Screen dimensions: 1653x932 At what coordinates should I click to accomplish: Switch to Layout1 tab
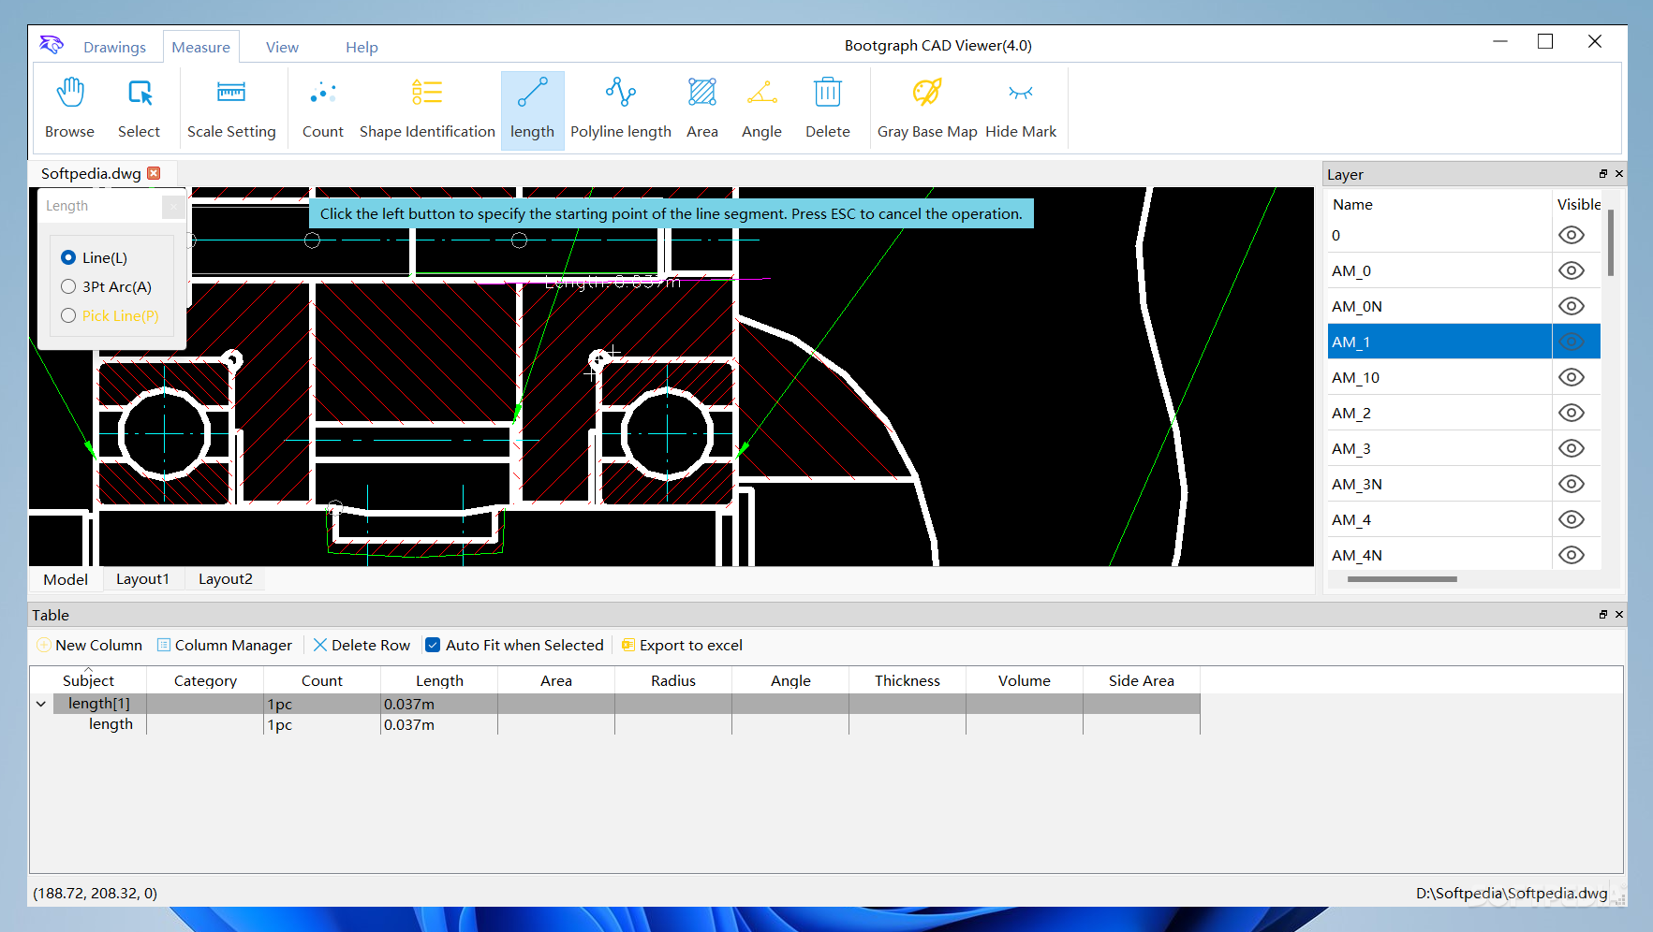142,579
